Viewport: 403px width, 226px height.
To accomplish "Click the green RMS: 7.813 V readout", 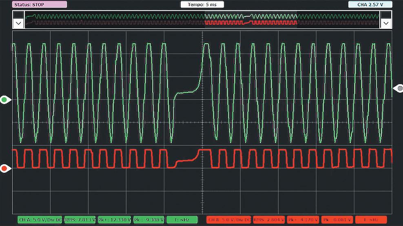I will (x=80, y=220).
